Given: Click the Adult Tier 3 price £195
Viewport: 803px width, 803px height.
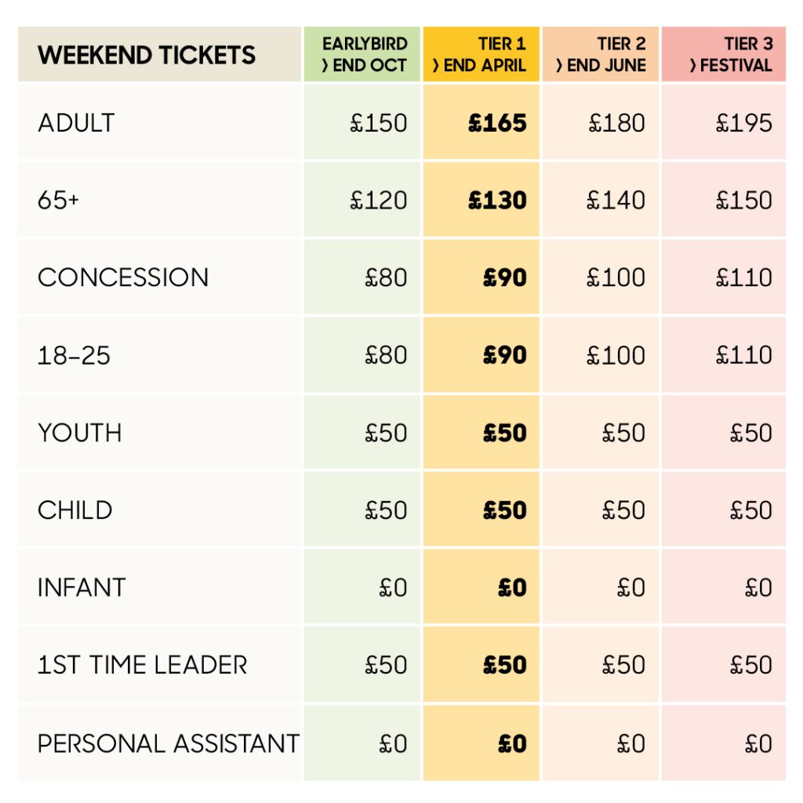Looking at the screenshot, I should (x=743, y=123).
